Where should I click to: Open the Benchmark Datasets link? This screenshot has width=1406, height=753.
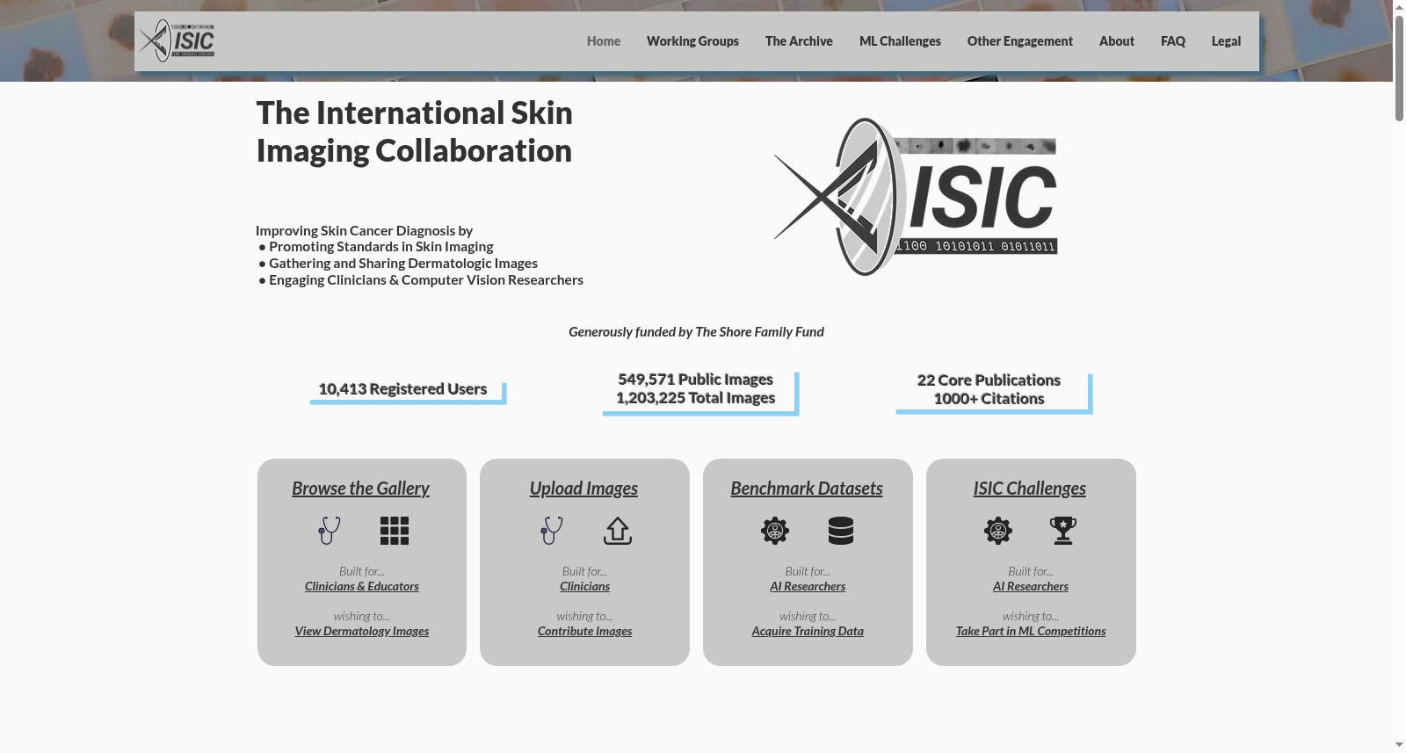point(807,489)
